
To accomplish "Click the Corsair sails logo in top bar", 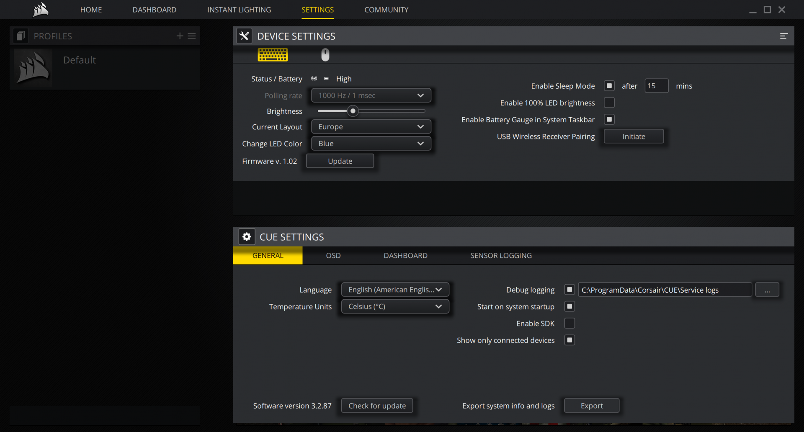I will pyautogui.click(x=41, y=9).
